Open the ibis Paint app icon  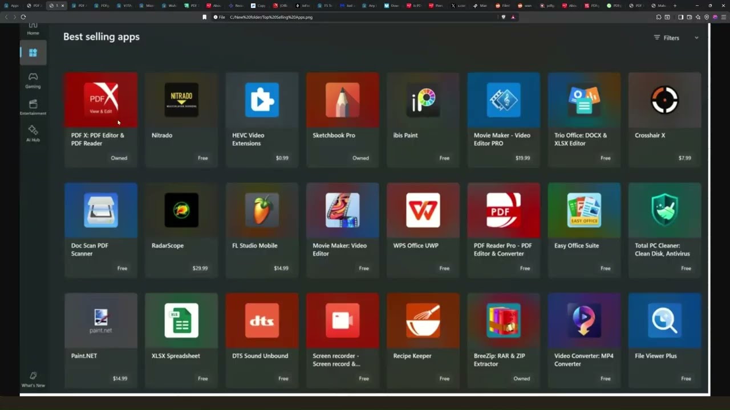coord(423,100)
